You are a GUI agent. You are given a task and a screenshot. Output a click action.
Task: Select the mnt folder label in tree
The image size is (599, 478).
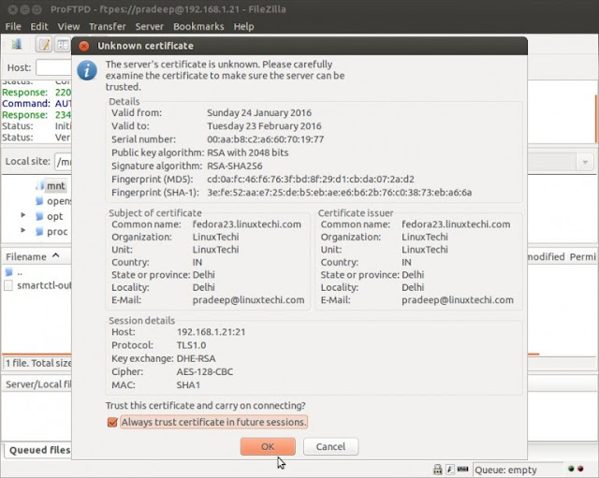pos(56,186)
